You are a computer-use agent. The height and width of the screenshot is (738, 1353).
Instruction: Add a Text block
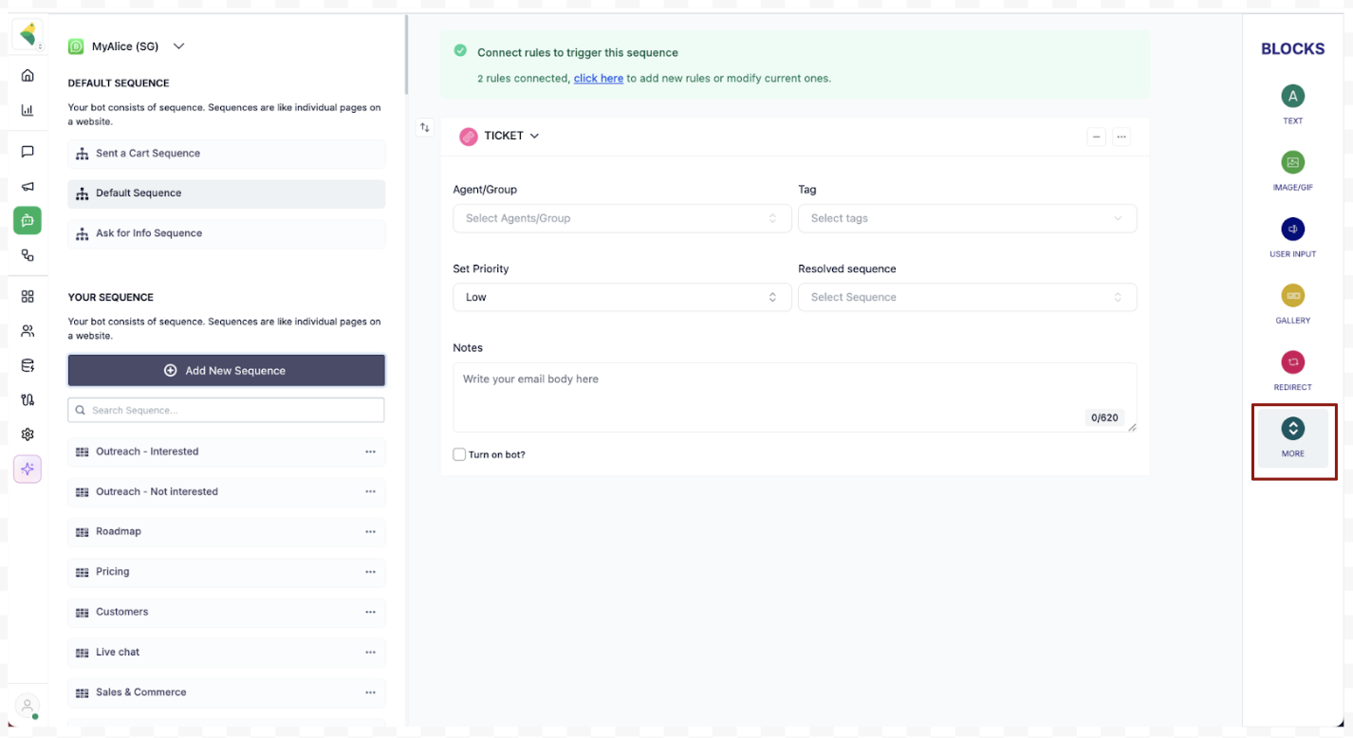1292,103
